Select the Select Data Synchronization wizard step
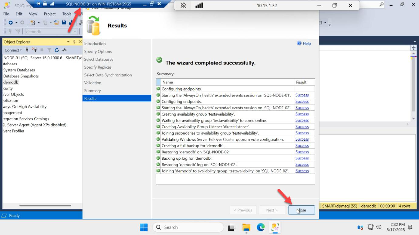The width and height of the screenshot is (419, 235). pos(108,75)
